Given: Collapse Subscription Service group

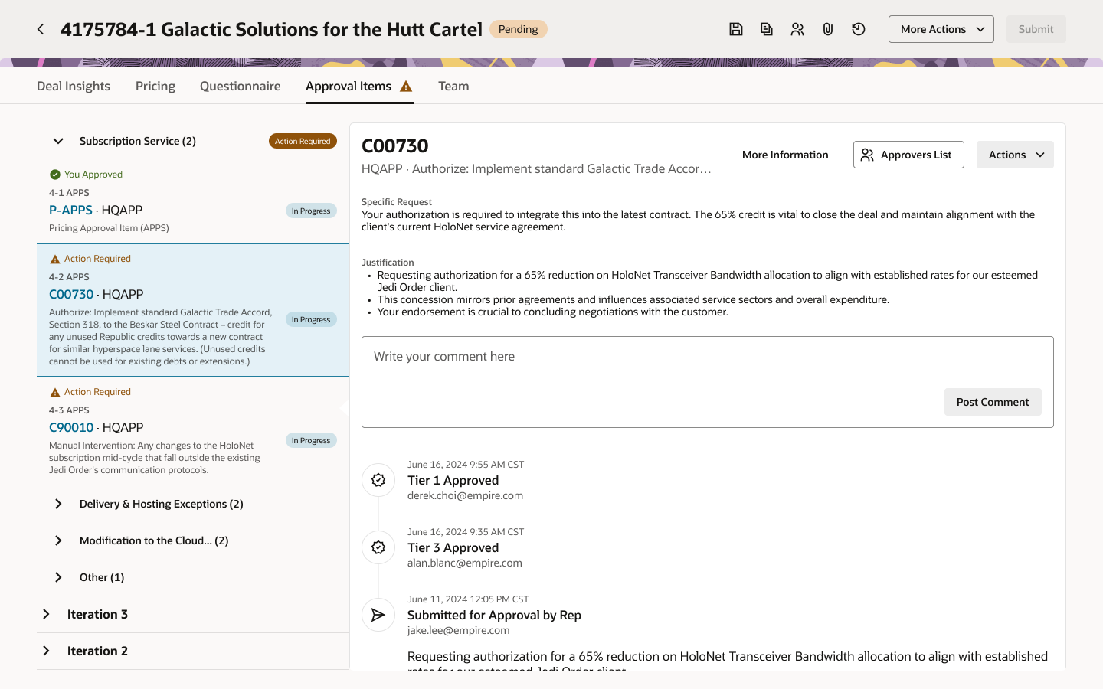Looking at the screenshot, I should click(58, 141).
